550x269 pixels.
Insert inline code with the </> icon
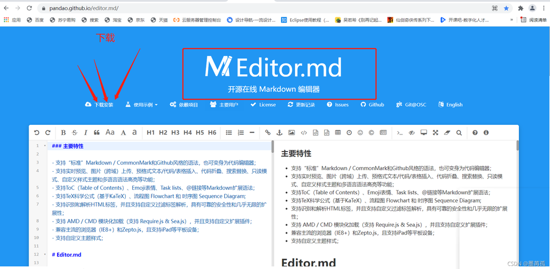(x=304, y=133)
